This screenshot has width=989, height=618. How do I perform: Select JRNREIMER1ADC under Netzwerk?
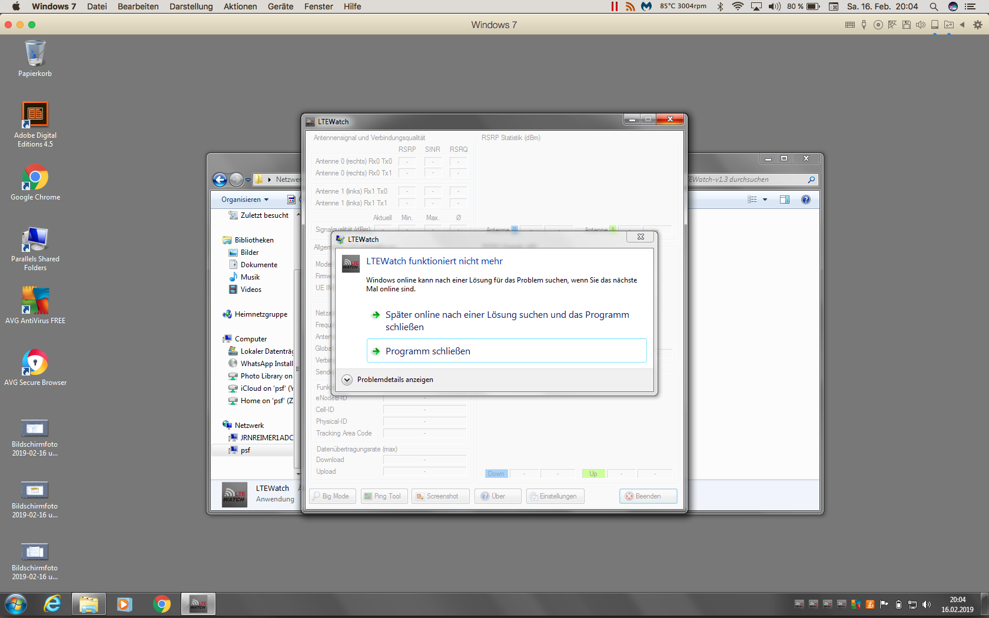click(x=261, y=438)
